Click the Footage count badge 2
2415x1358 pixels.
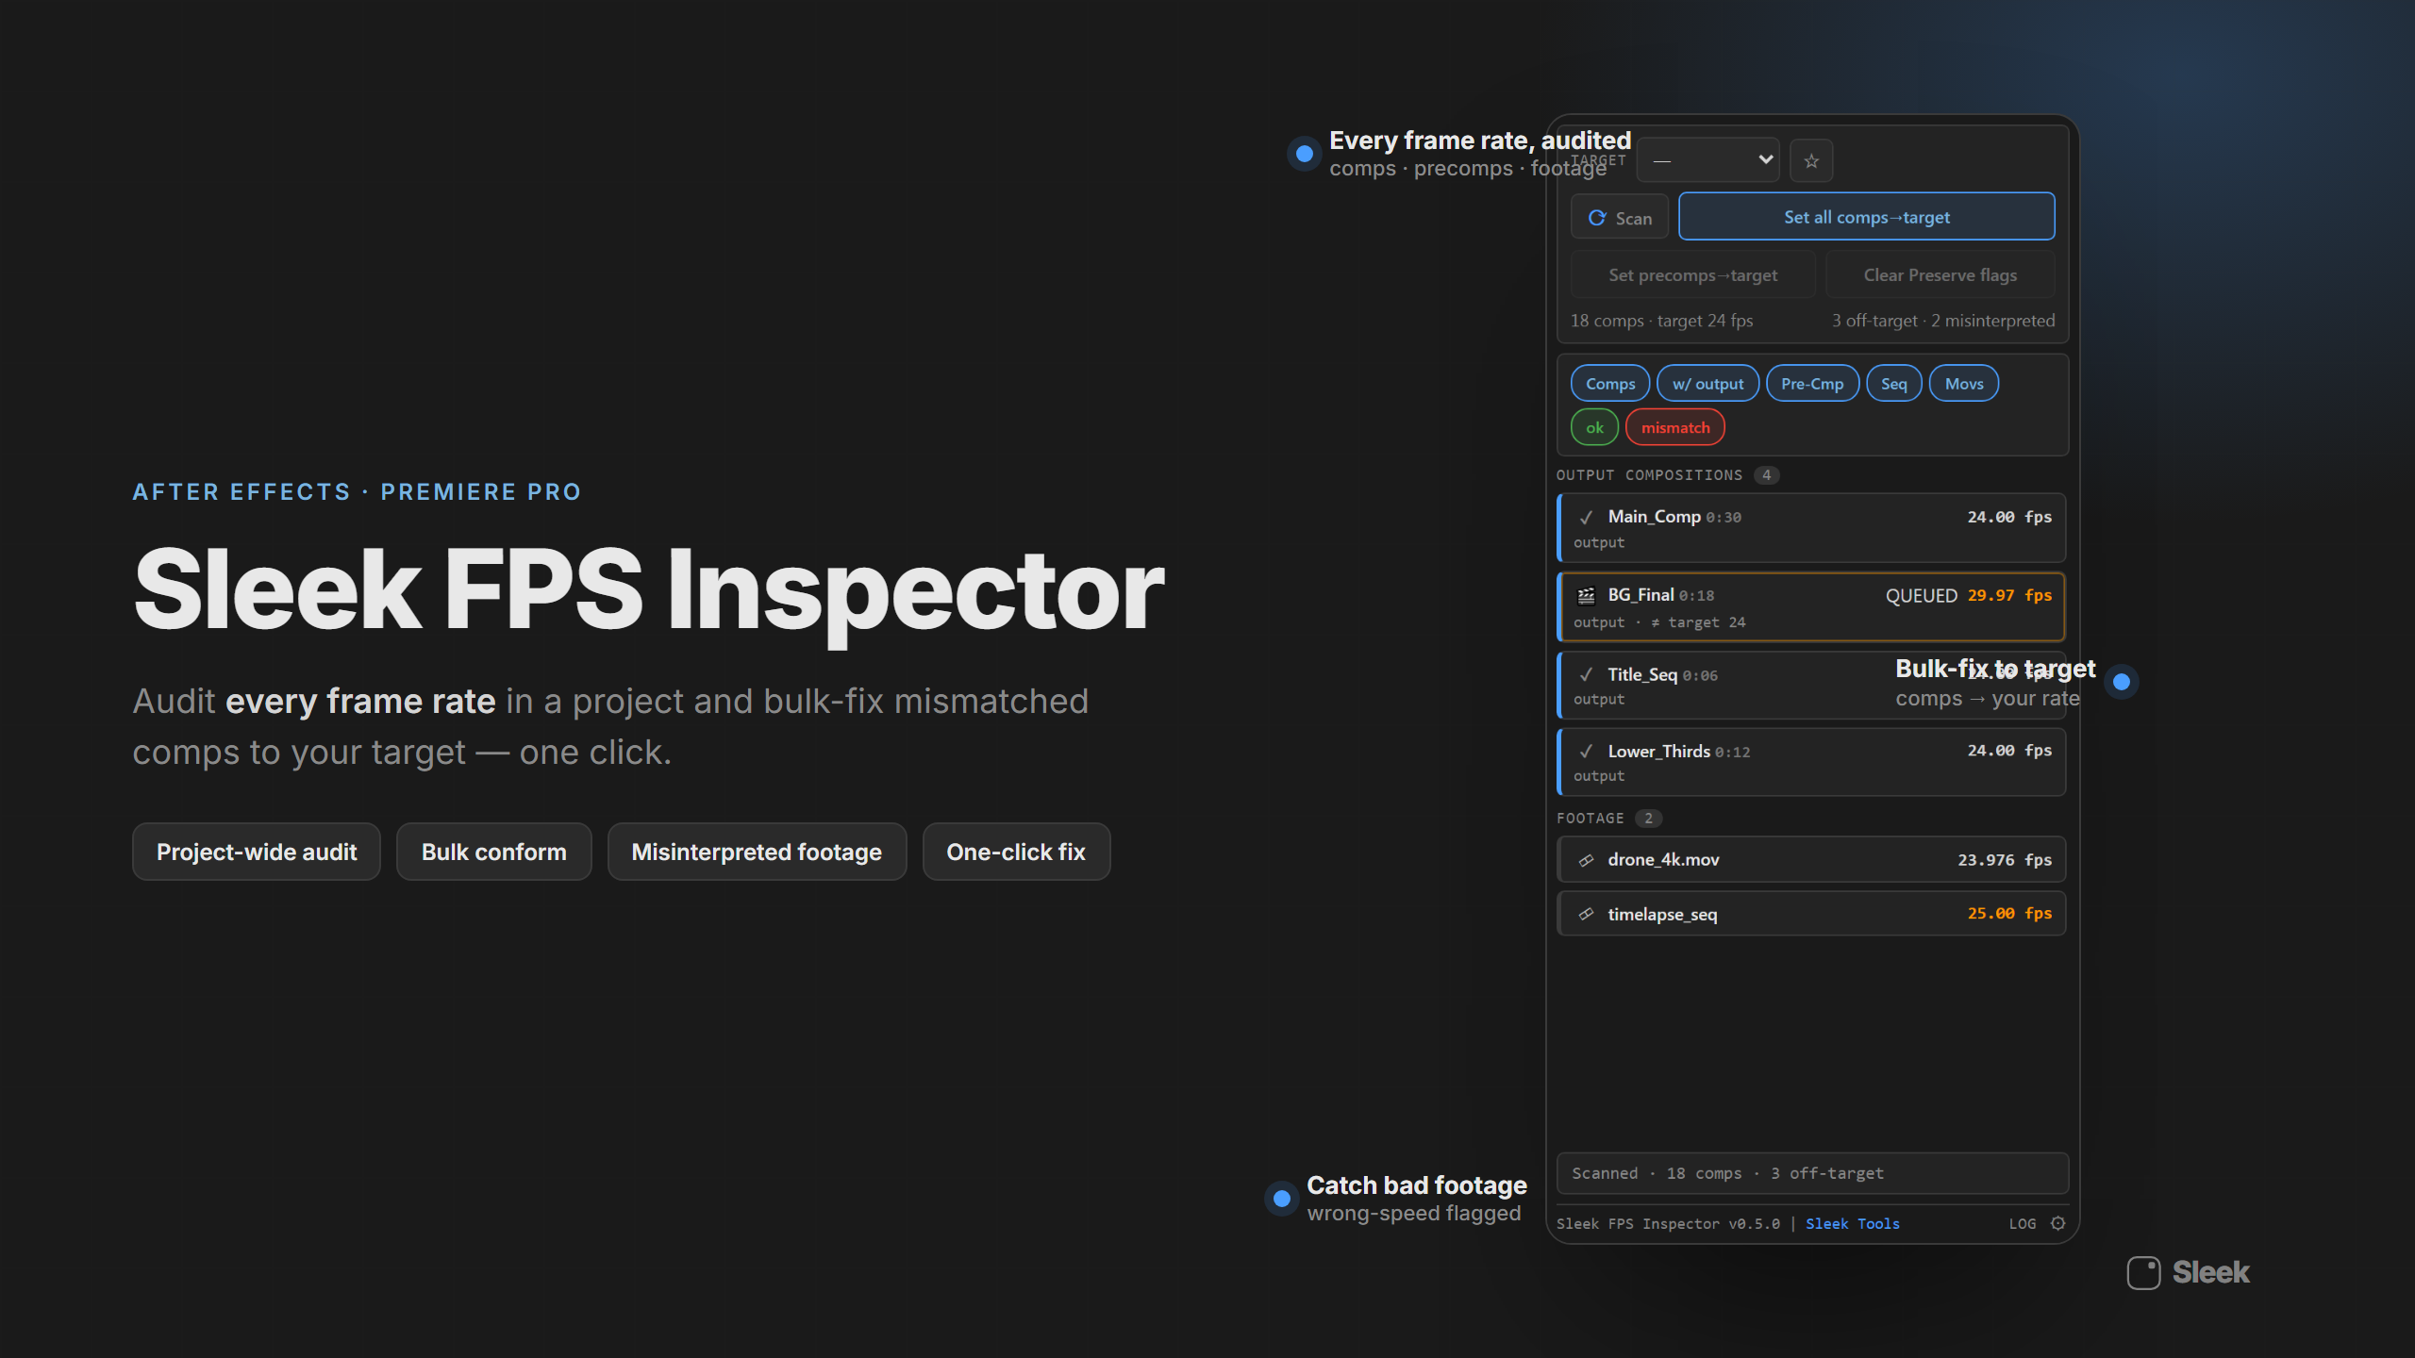(1648, 819)
